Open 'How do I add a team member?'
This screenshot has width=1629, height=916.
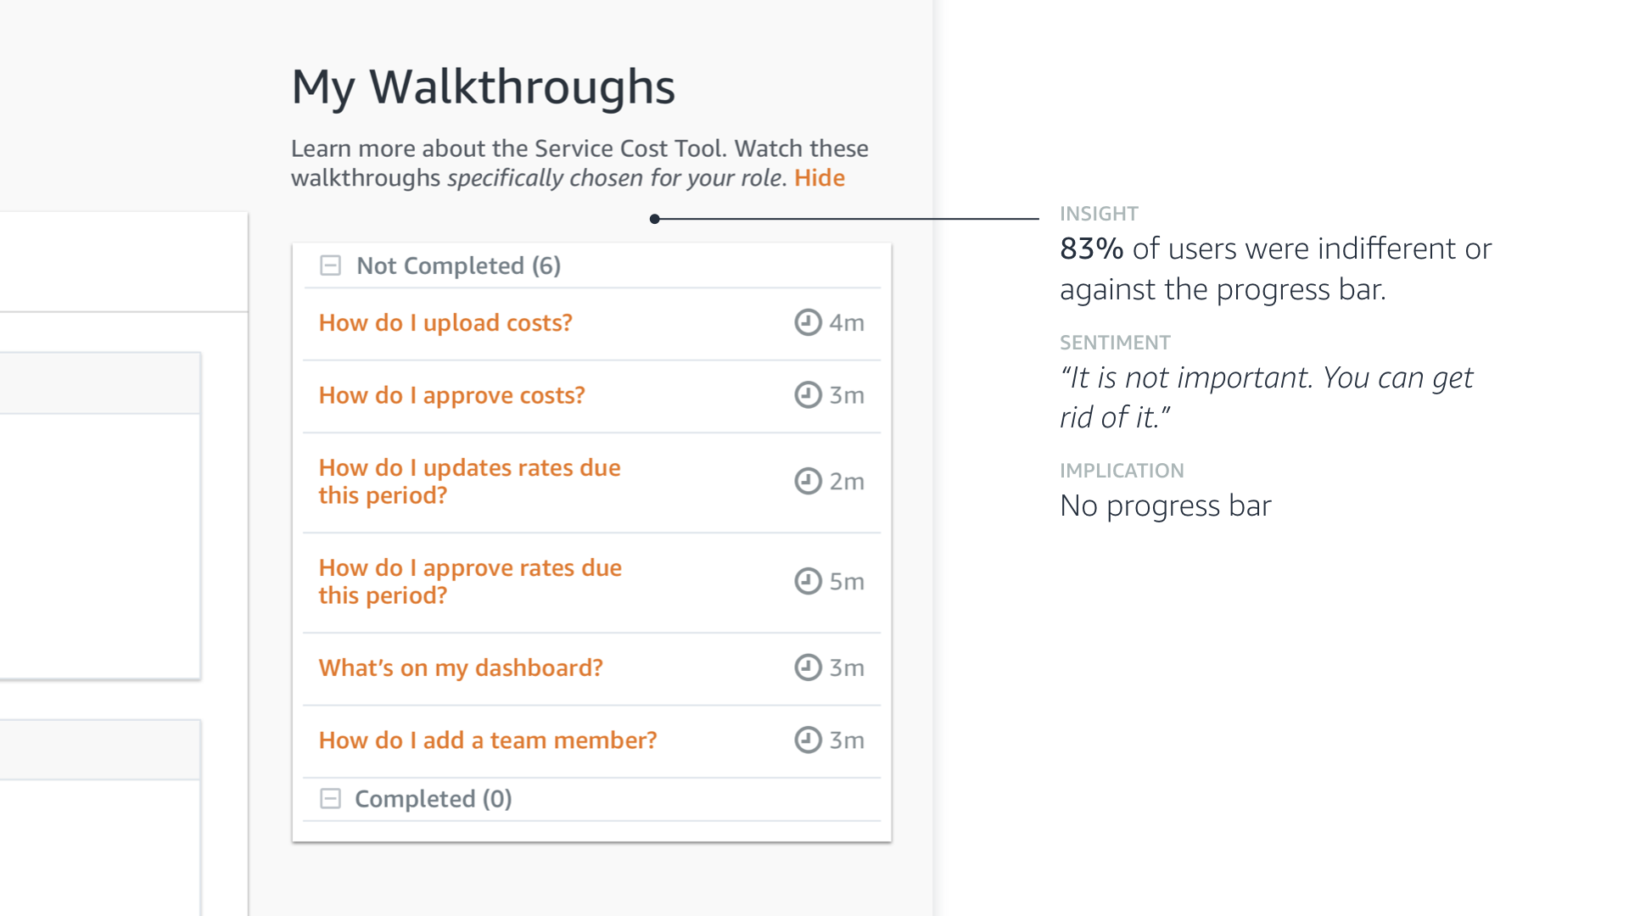coord(488,740)
